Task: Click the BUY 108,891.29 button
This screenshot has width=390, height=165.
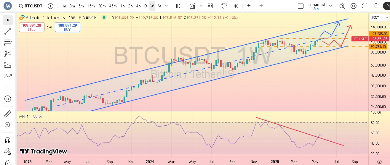Action: pos(67,27)
